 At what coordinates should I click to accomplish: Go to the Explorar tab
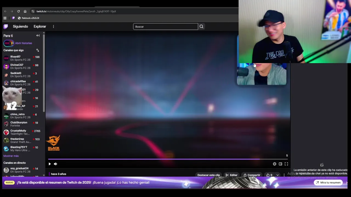click(x=40, y=27)
